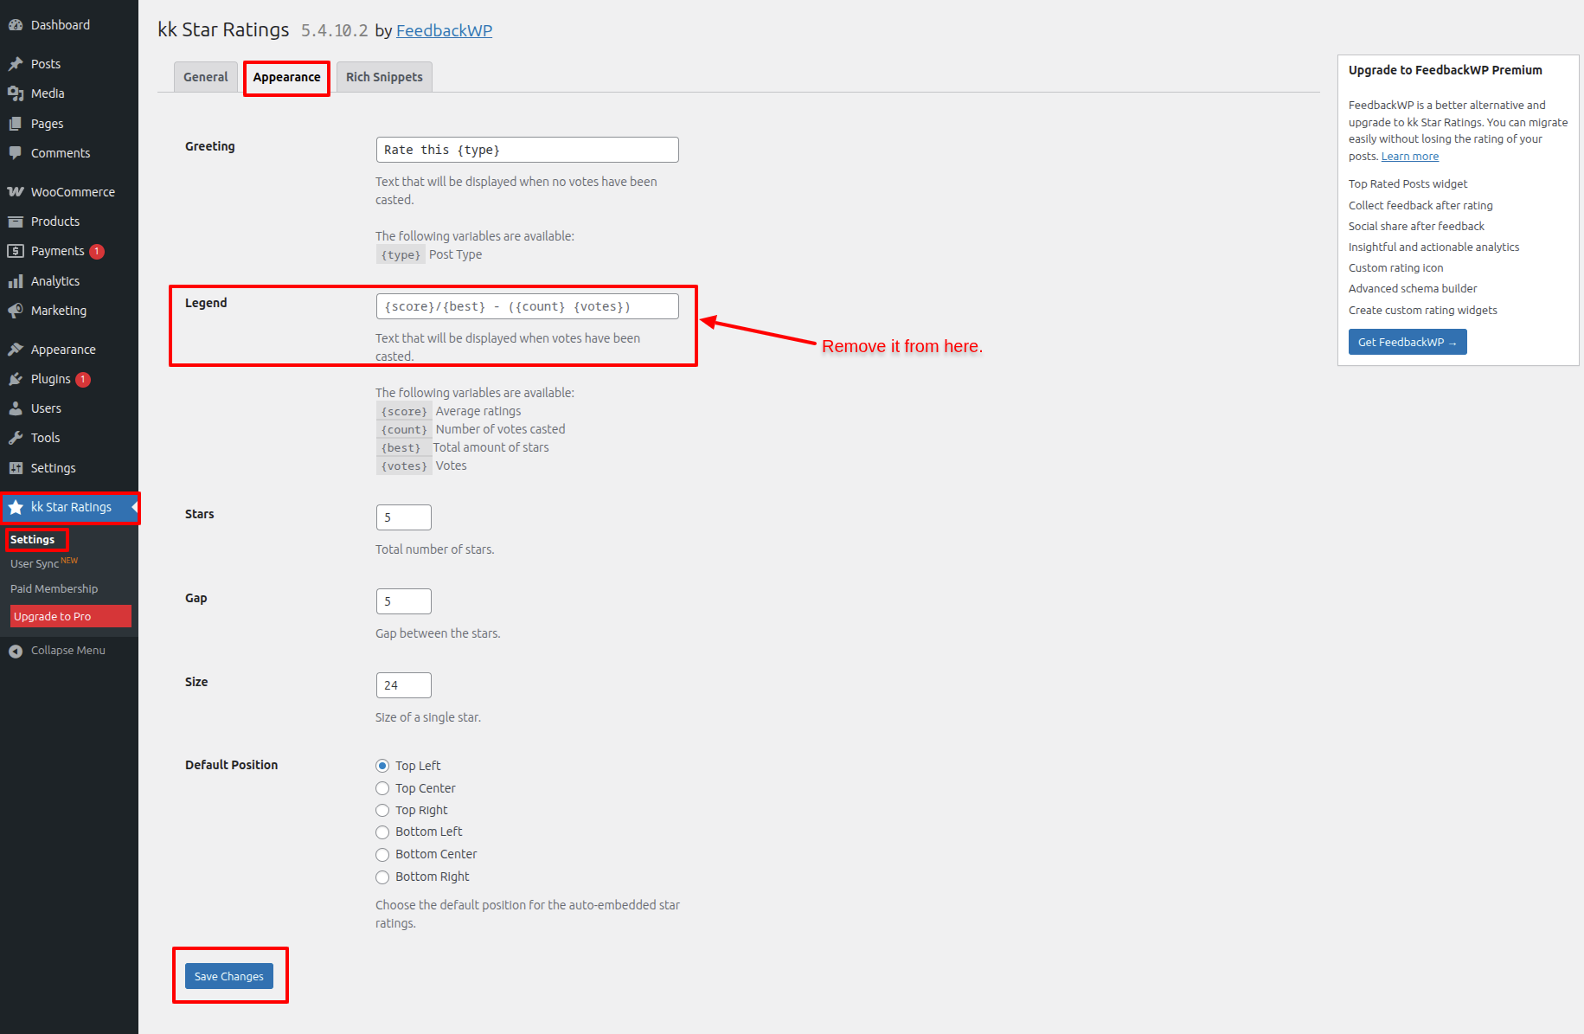This screenshot has width=1584, height=1034.
Task: Click the Posts pushpin icon
Action: [16, 64]
